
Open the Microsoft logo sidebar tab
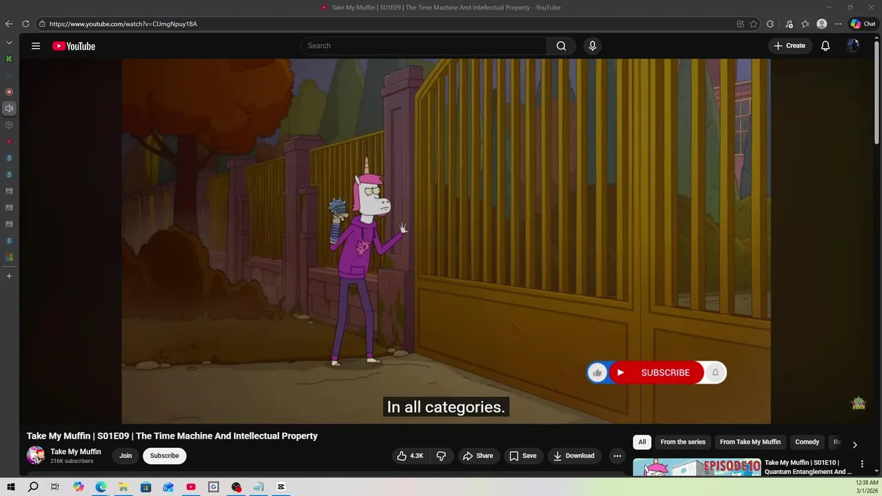[9, 257]
